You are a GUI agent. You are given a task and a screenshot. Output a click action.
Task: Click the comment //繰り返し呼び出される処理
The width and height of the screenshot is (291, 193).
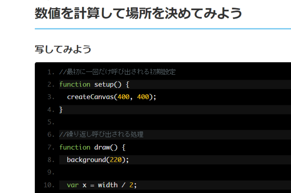tap(101, 134)
